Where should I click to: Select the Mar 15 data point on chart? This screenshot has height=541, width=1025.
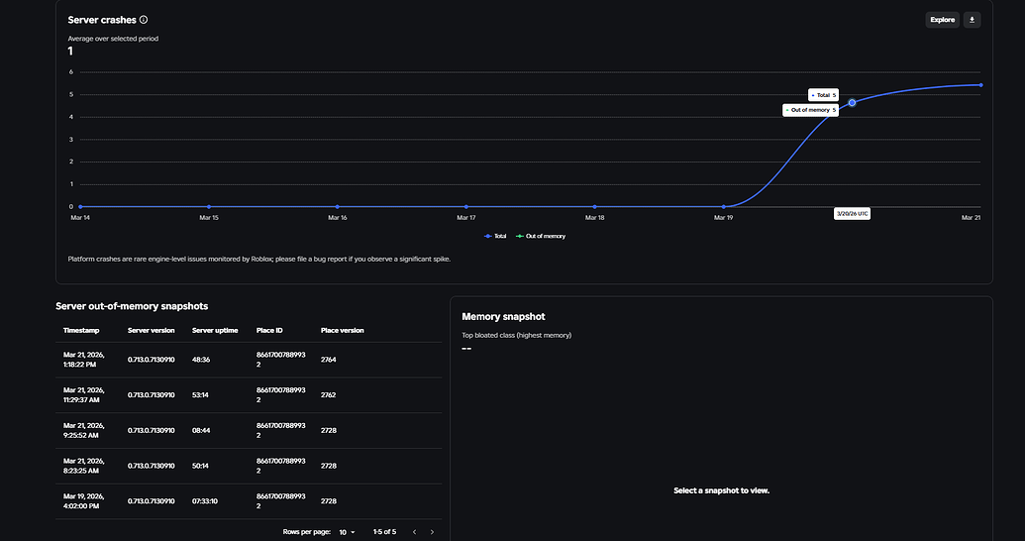(209, 207)
